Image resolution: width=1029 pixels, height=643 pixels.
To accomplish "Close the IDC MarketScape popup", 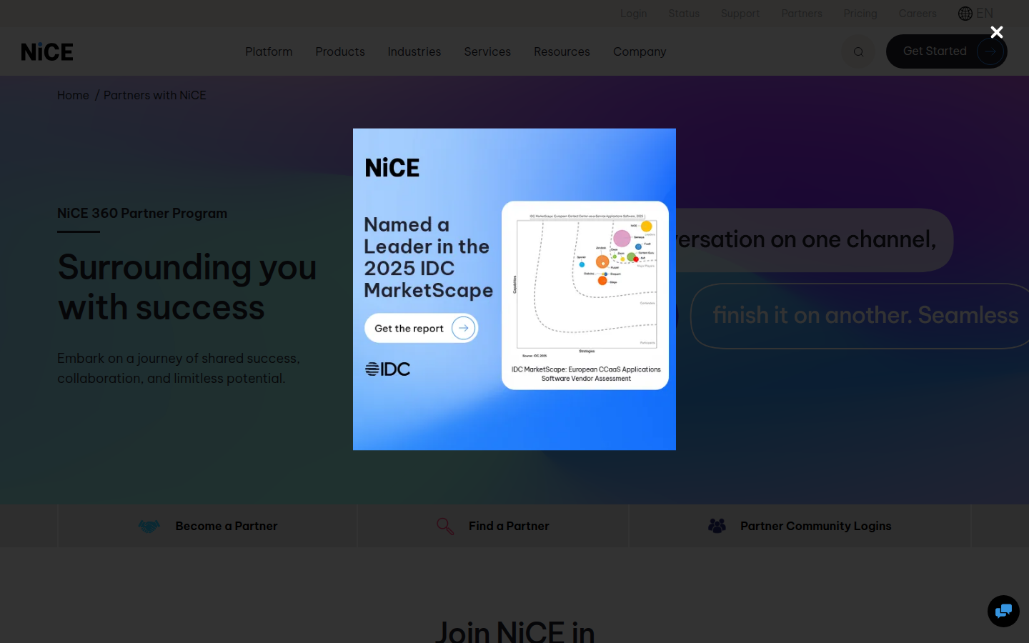I will 996,32.
